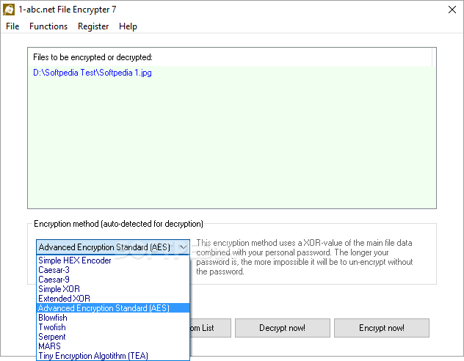Image resolution: width=464 pixels, height=361 pixels.
Task: Choose Caesar-9 encryption method
Action: pos(113,280)
